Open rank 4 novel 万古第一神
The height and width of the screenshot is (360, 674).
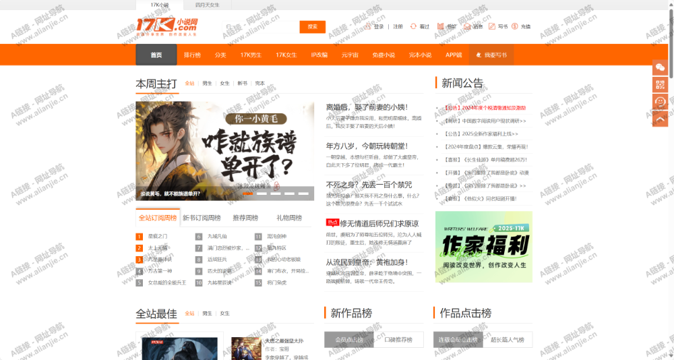(160, 271)
